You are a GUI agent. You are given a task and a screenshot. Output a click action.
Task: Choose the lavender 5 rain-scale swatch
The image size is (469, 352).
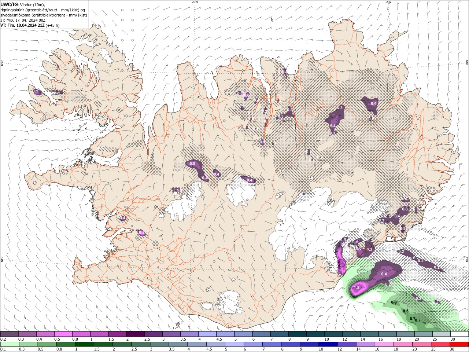click(x=234, y=344)
